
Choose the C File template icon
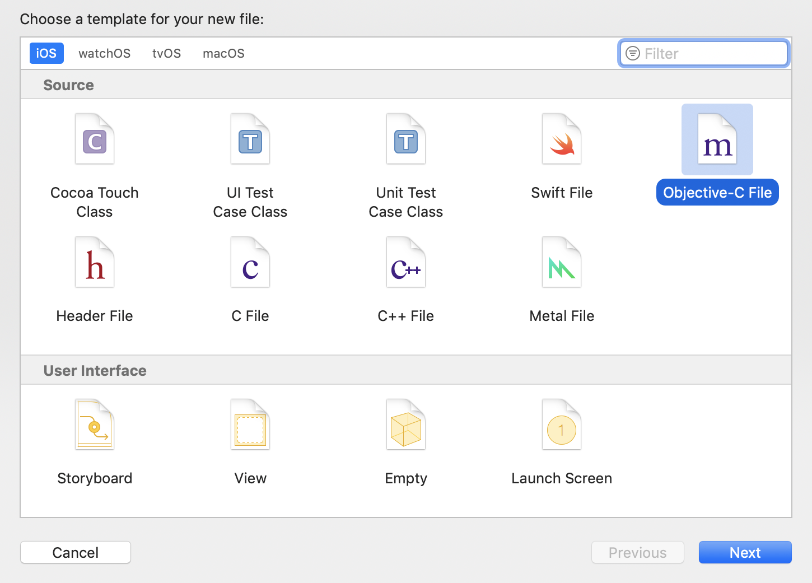pyautogui.click(x=250, y=262)
